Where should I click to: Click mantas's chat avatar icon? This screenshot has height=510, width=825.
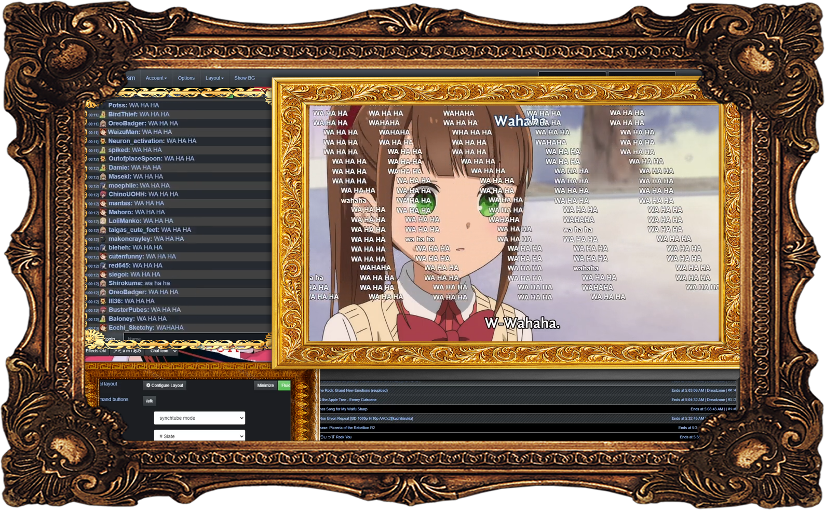(103, 203)
